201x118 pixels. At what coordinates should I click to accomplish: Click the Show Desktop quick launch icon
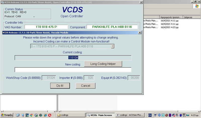pos(23,115)
